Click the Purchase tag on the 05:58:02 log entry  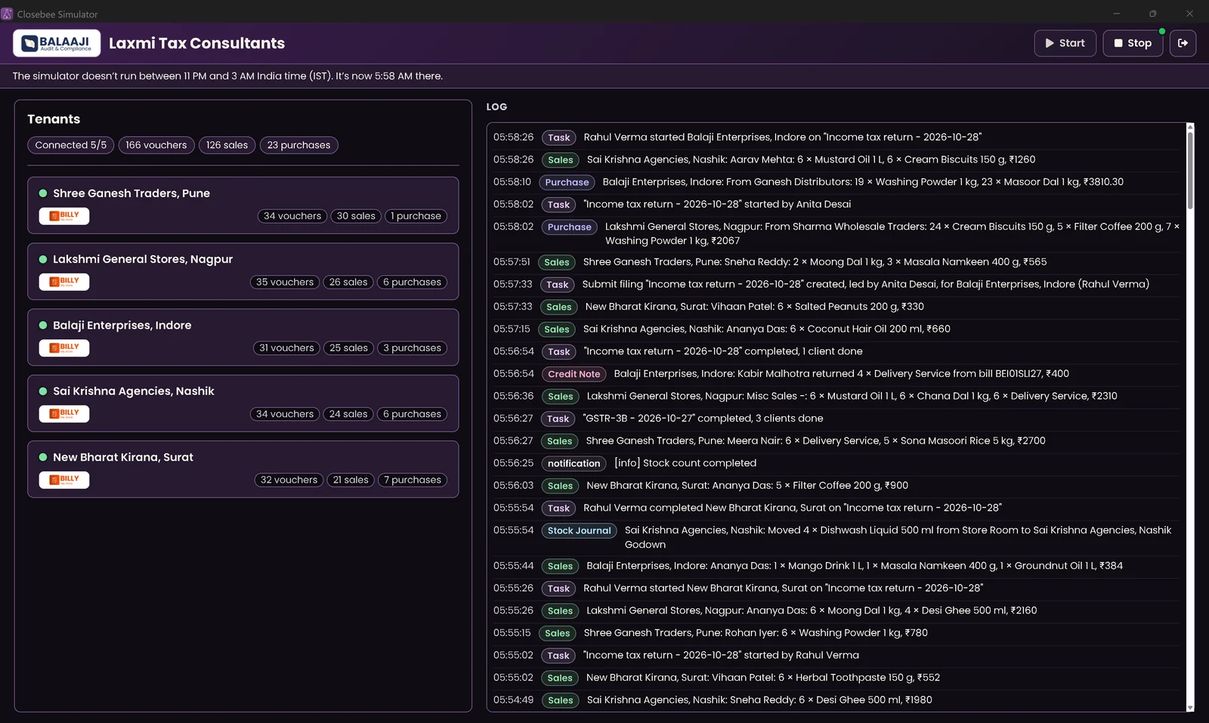coord(570,227)
